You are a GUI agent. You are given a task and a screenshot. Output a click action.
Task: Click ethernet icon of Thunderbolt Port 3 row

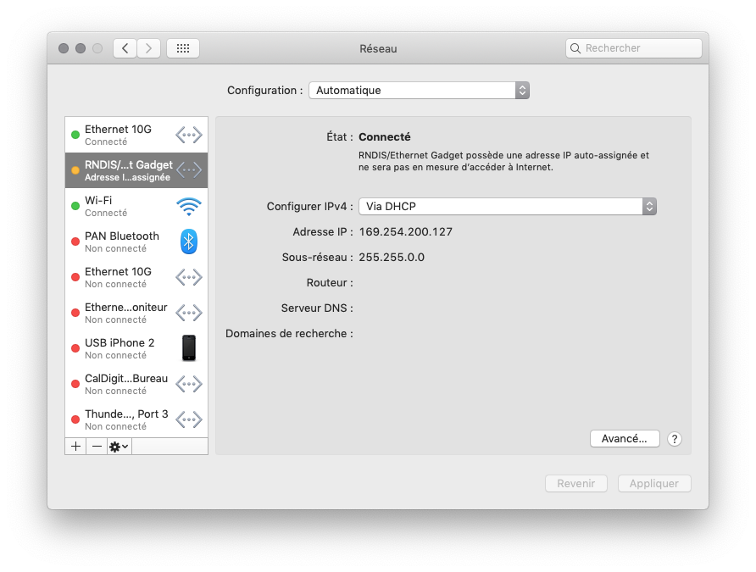point(188,419)
